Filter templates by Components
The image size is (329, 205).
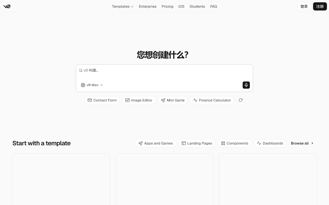click(x=235, y=143)
